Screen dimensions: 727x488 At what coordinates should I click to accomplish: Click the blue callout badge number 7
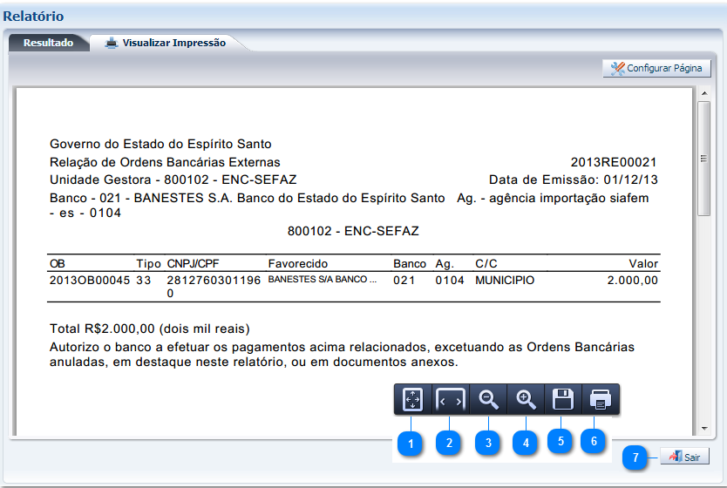[x=635, y=457]
